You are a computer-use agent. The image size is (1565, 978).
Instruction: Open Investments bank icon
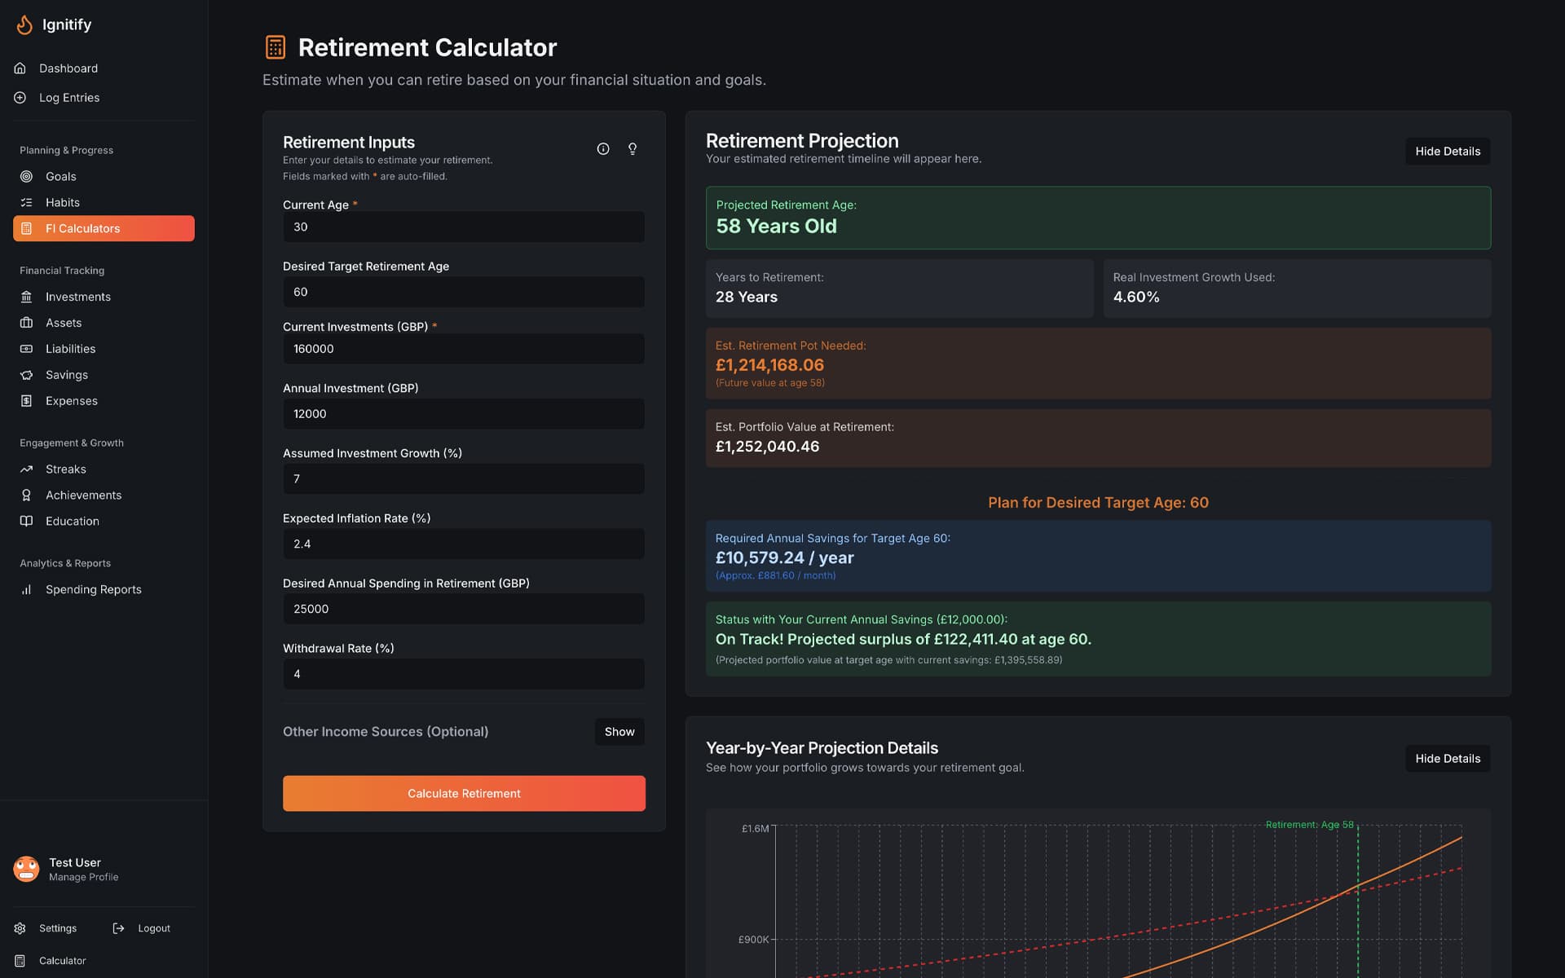coord(26,297)
